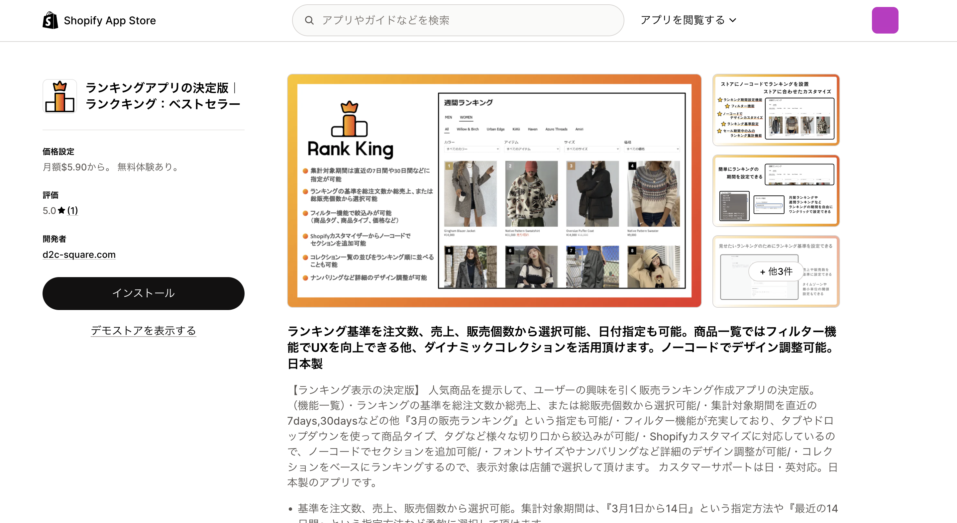
Task: Click the bold heading starting ランキング基準を注文数
Action: [x=562, y=347]
